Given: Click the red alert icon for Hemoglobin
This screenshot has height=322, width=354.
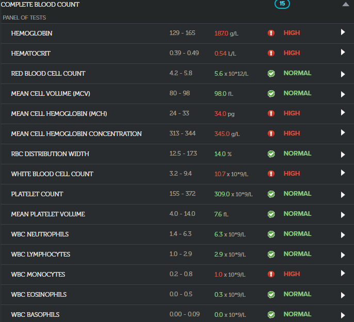Looking at the screenshot, I should point(271,33).
